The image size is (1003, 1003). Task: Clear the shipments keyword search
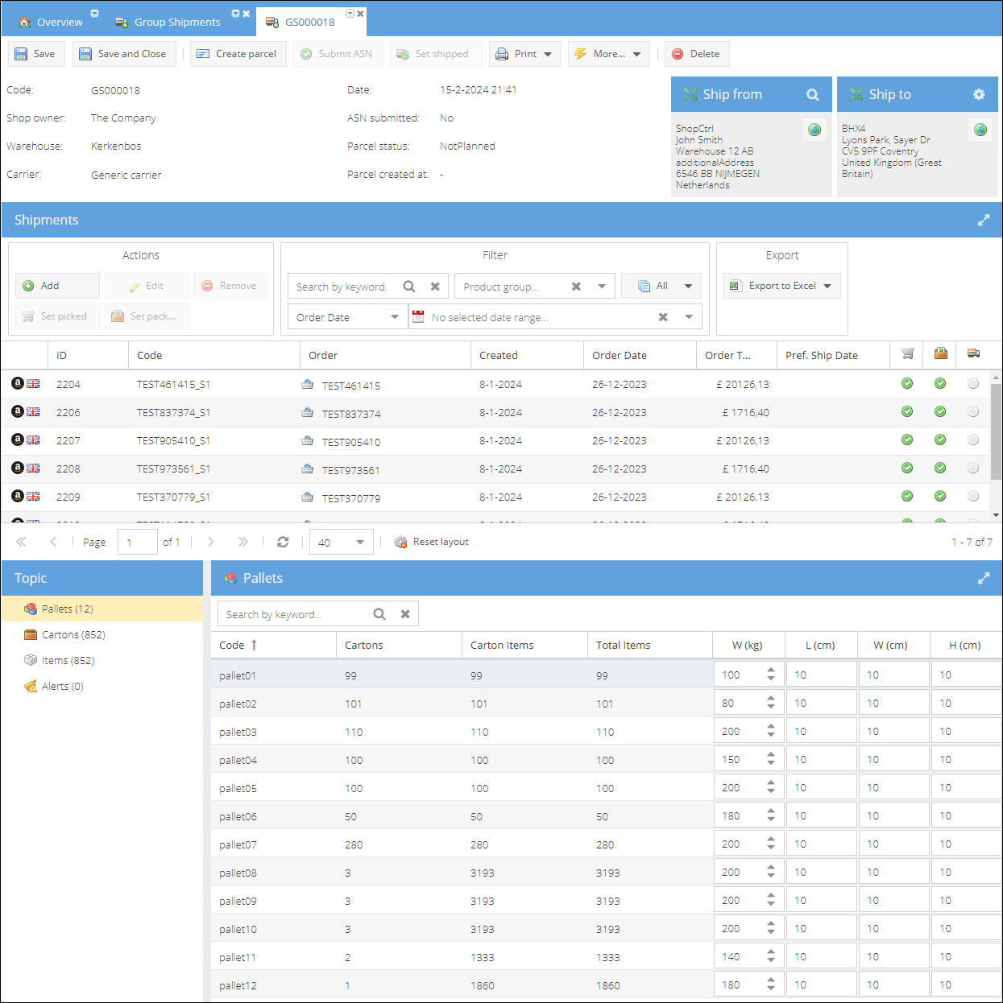click(x=435, y=286)
